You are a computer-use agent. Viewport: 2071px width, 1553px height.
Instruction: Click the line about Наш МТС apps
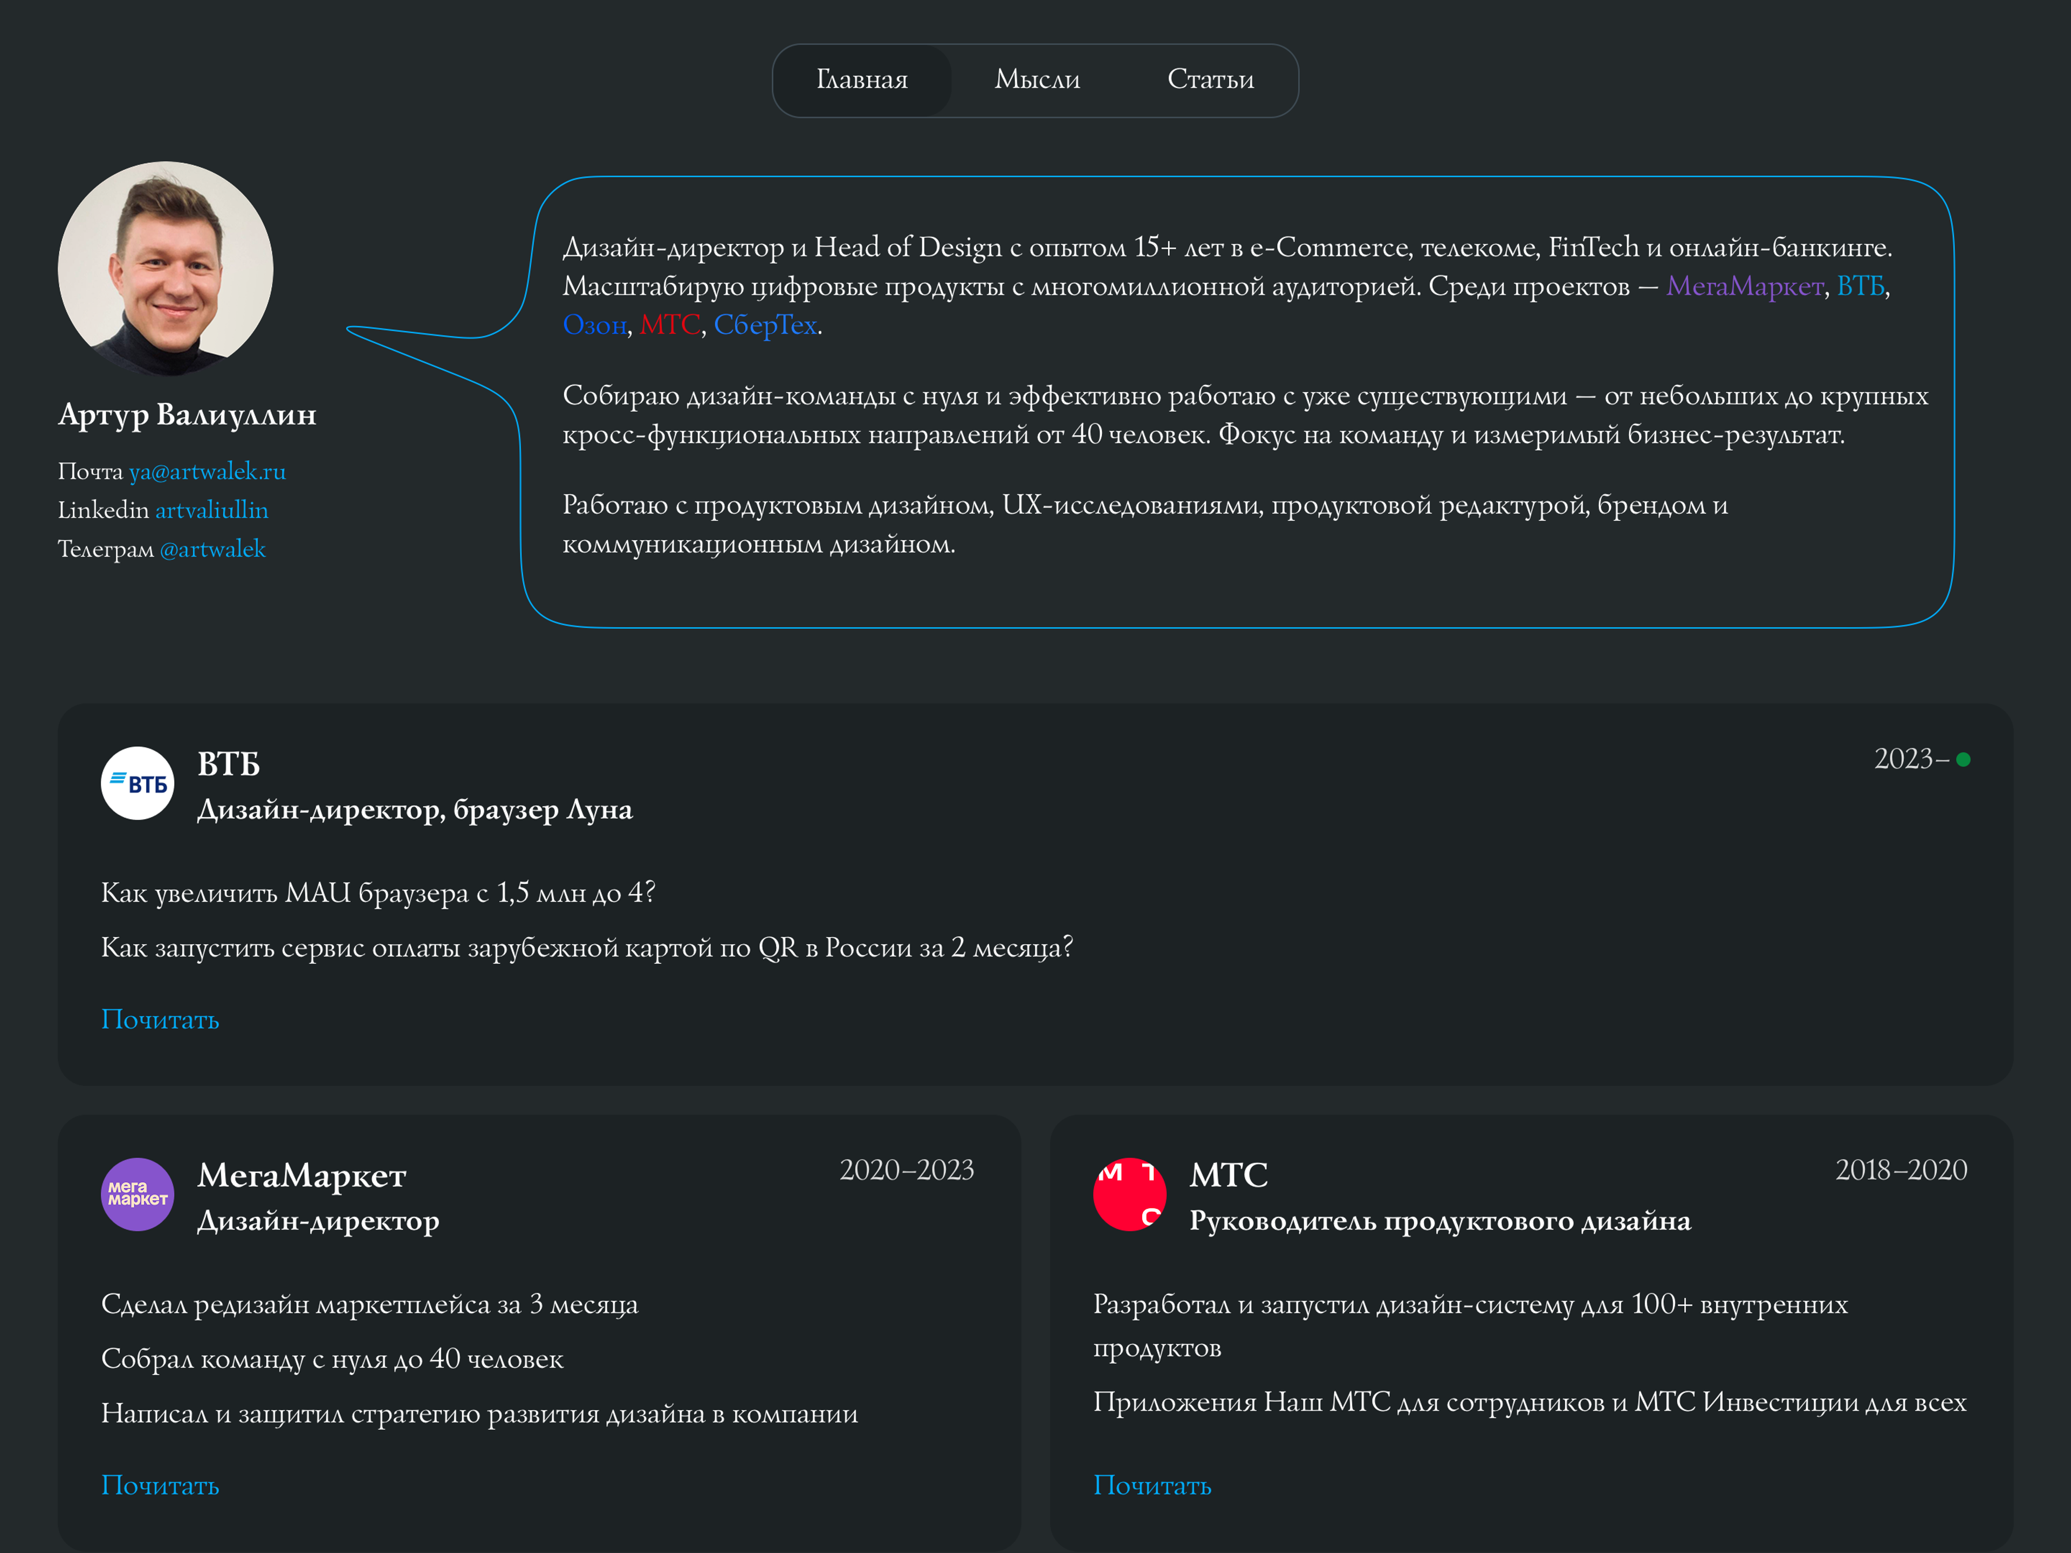tap(1530, 1403)
